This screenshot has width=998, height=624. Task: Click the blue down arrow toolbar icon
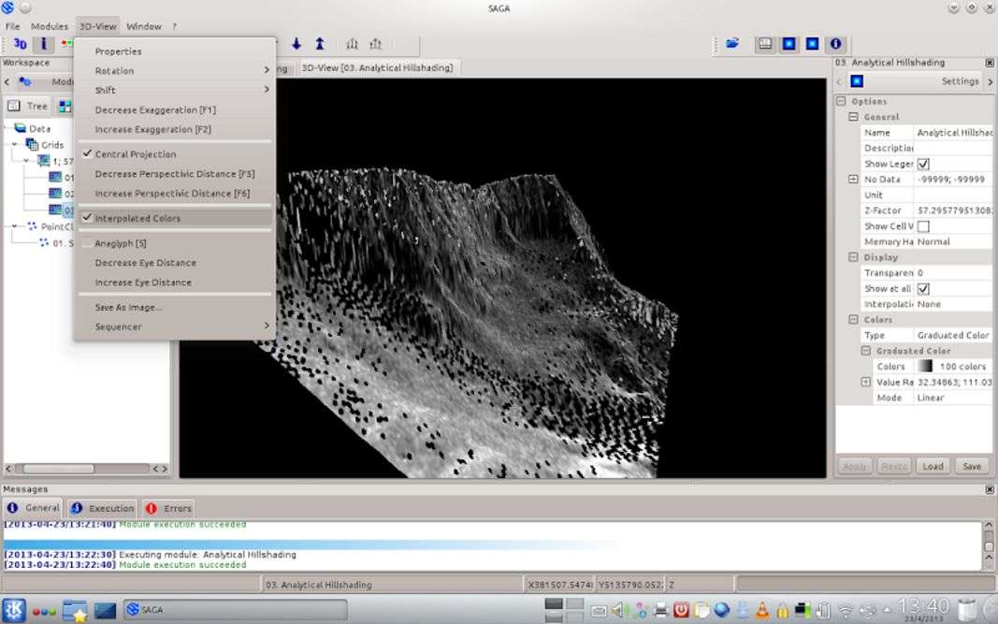click(297, 44)
